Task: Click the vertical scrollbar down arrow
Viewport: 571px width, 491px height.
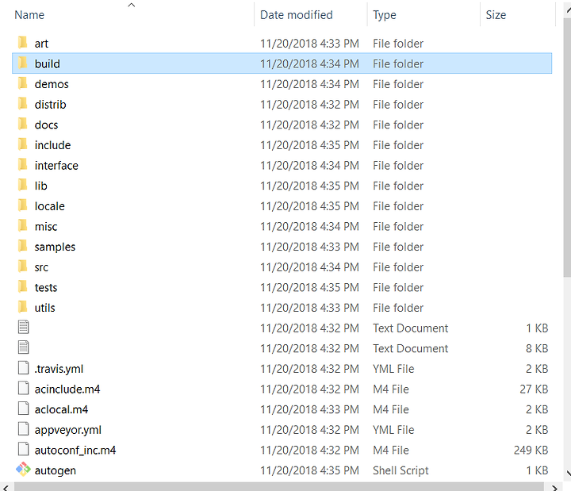Action: pos(568,474)
